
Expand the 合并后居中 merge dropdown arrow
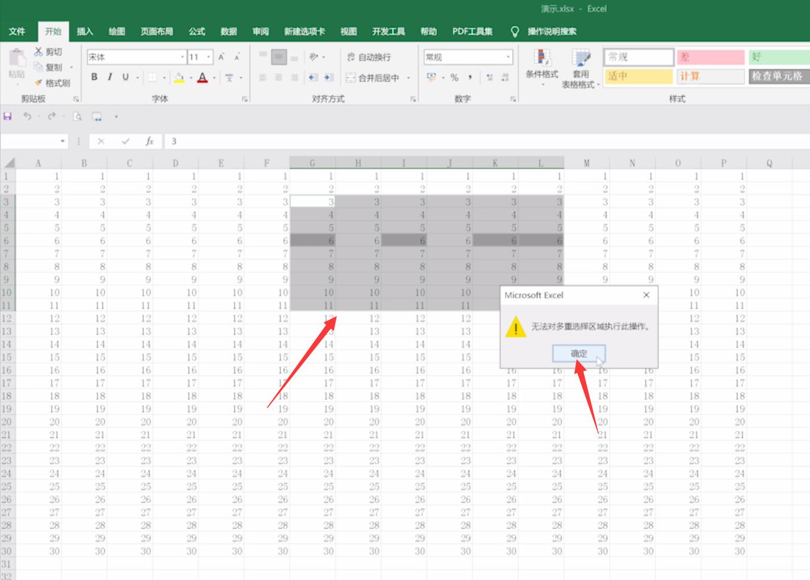click(409, 78)
